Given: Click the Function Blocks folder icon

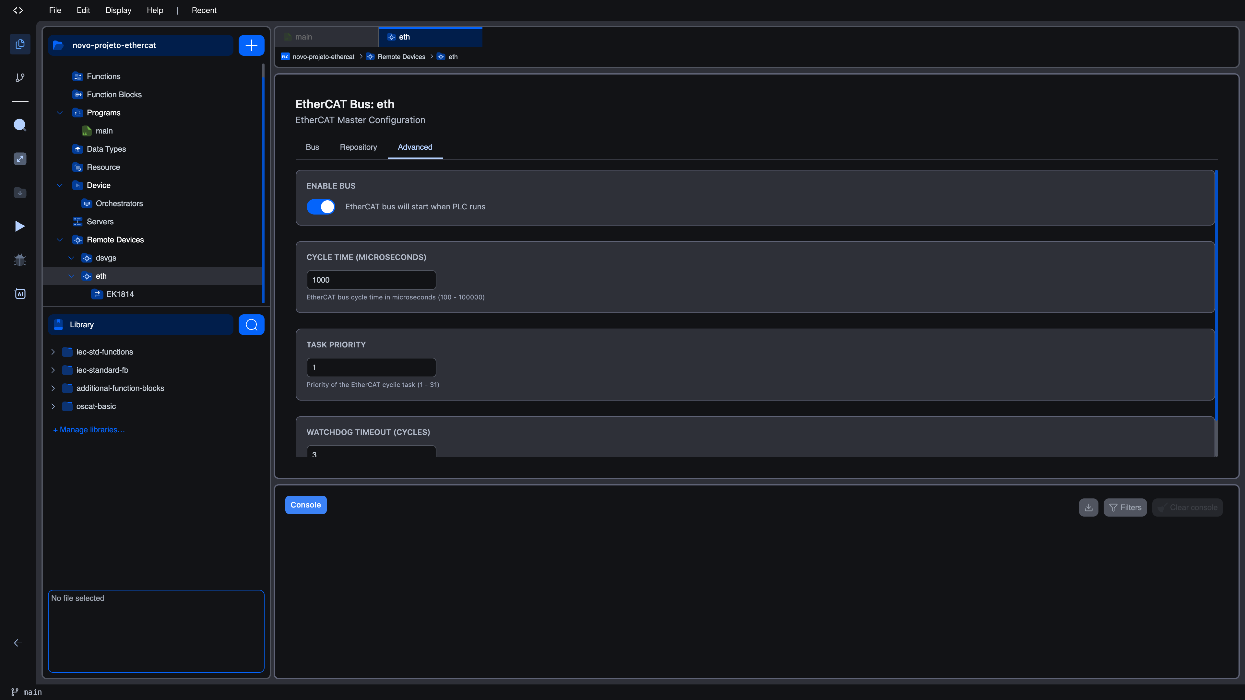Looking at the screenshot, I should click(77, 95).
